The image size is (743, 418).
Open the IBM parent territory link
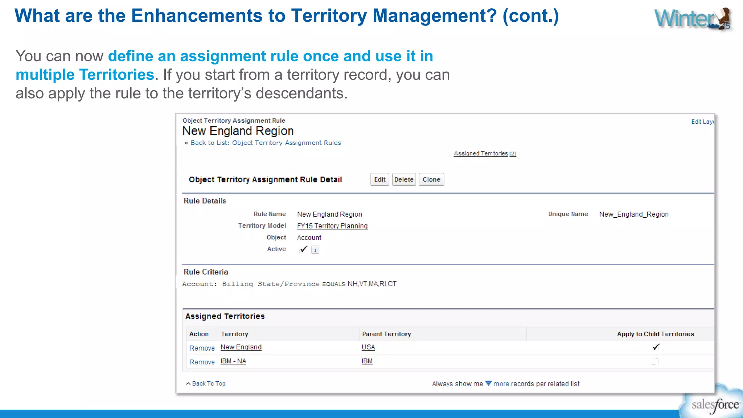click(x=367, y=361)
